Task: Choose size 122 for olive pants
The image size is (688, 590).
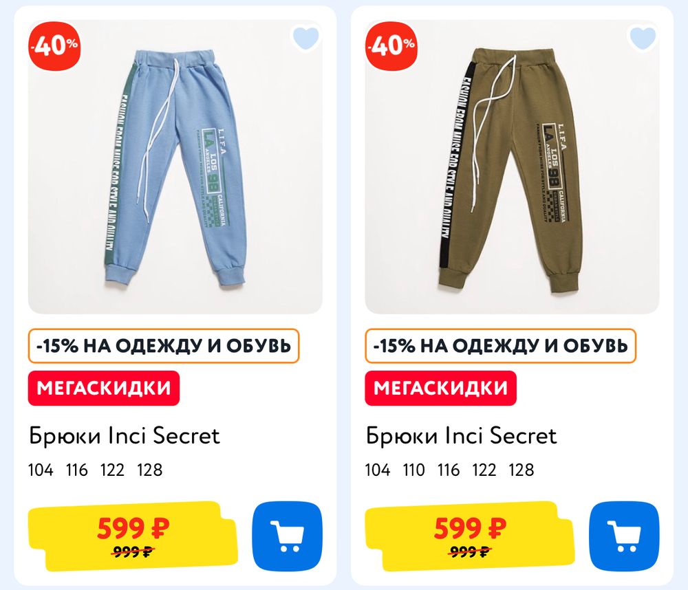Action: click(x=484, y=470)
